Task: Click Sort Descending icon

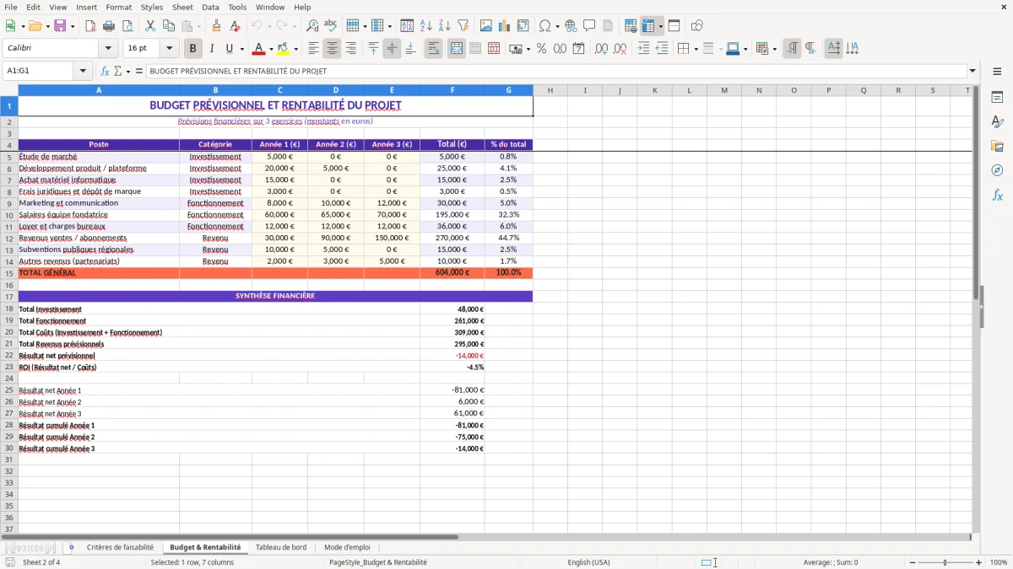Action: coord(444,26)
